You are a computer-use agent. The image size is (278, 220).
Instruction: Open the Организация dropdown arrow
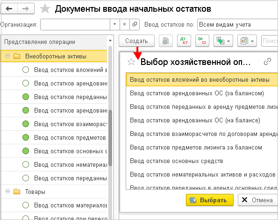pyautogui.click(x=115, y=24)
